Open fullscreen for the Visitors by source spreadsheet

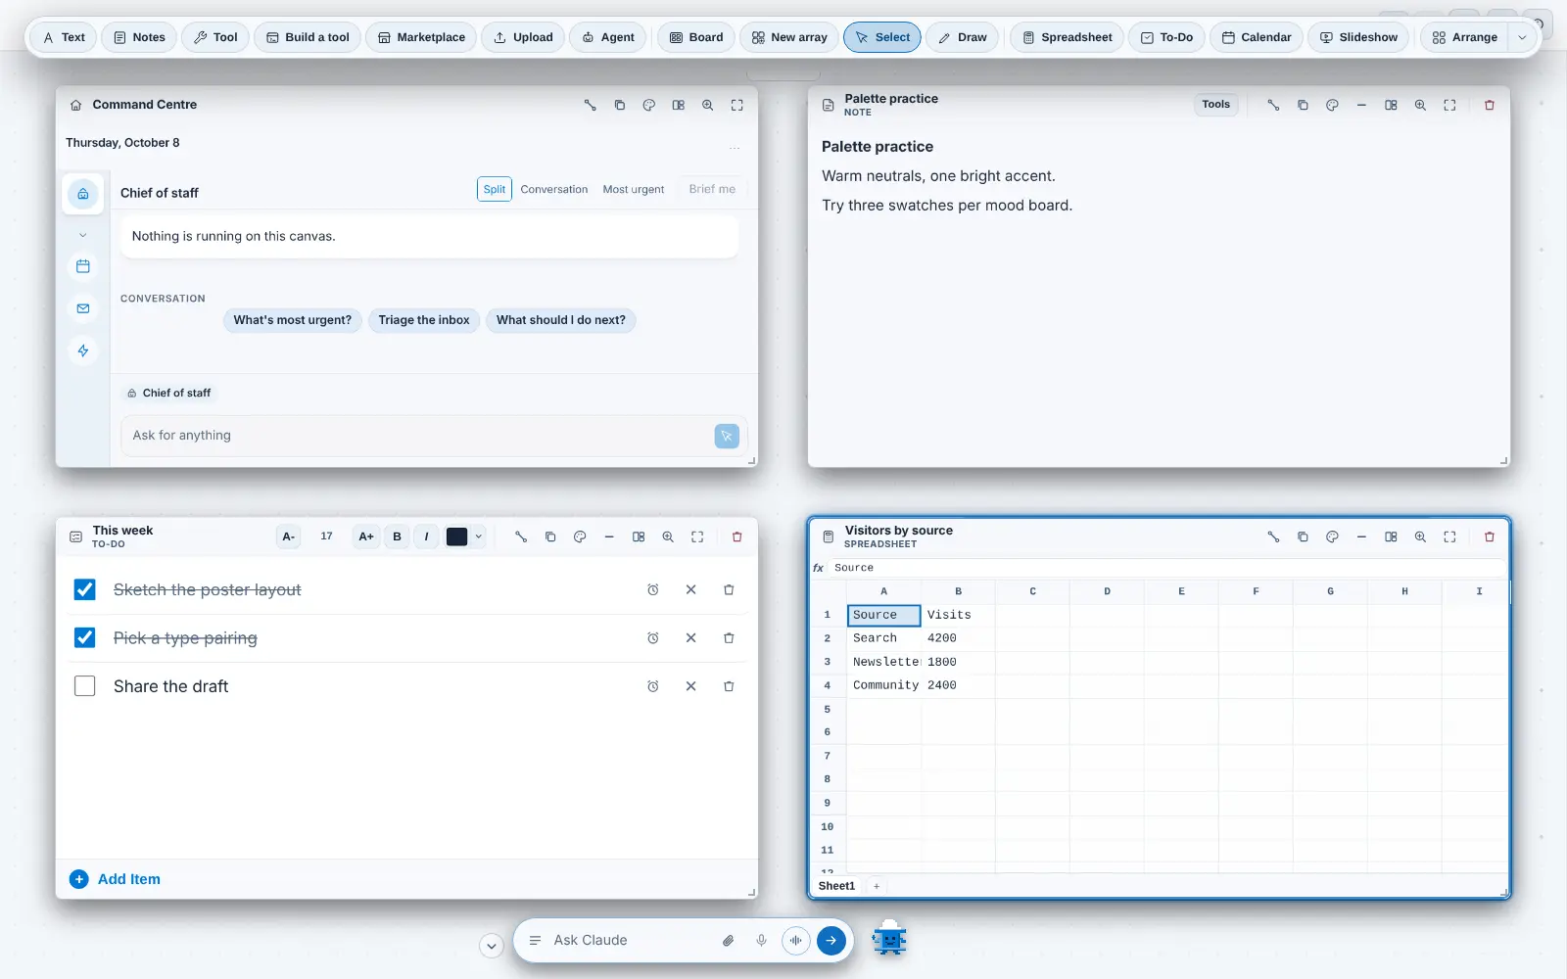point(1449,536)
